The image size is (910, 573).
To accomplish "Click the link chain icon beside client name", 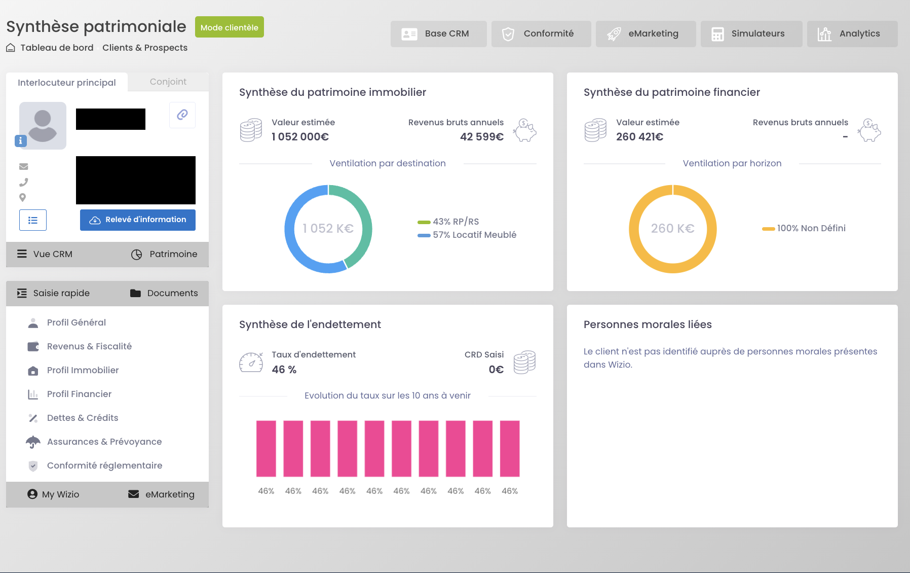I will (x=182, y=115).
